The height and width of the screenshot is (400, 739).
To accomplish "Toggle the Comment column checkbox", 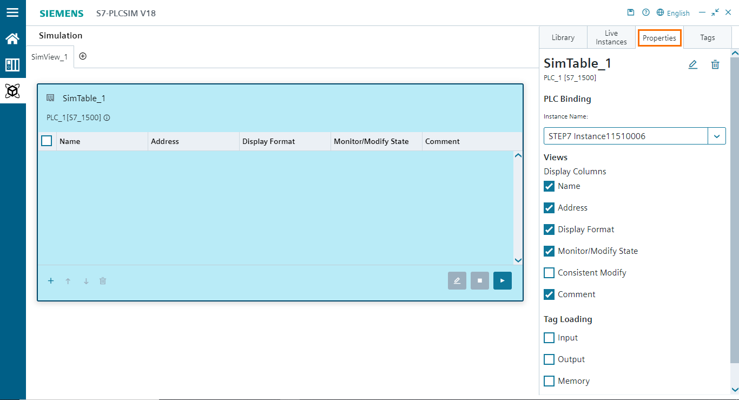I will point(549,294).
